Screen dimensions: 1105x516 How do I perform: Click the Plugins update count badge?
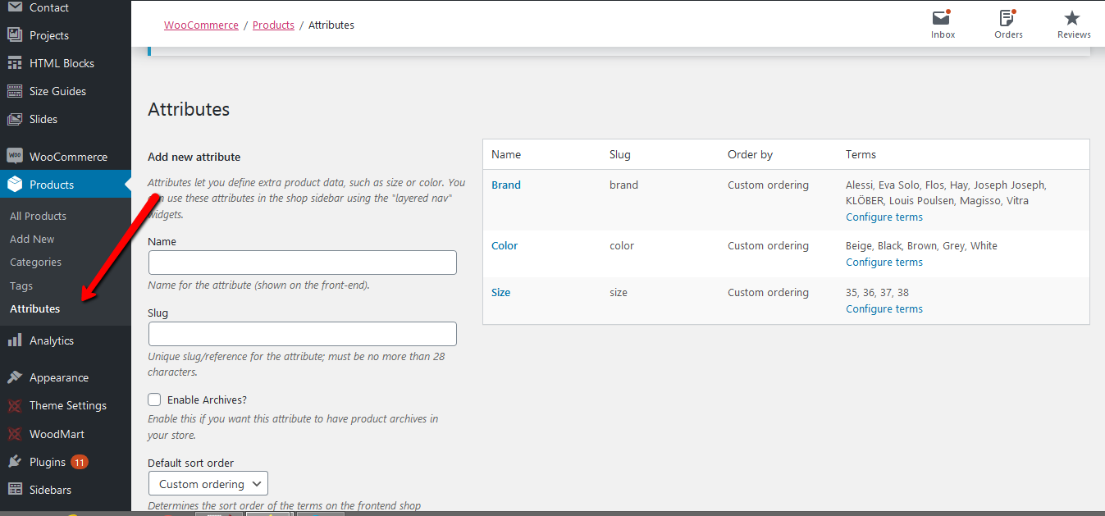coord(80,462)
